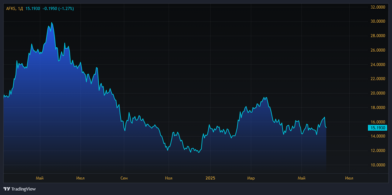Image resolution: width=392 pixels, height=195 pixels.
Task: Select the 10.0000 level on price axis
Action: click(x=378, y=165)
